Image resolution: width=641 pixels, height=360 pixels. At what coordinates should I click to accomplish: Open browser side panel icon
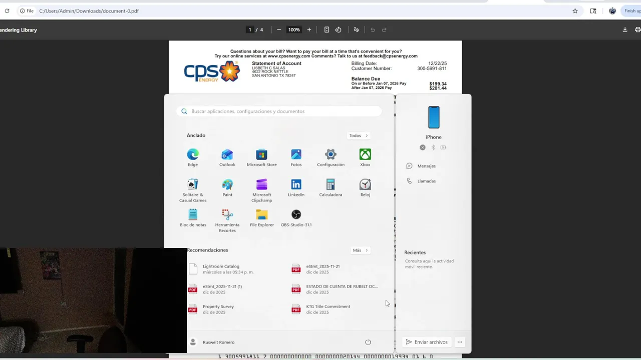coord(593,11)
